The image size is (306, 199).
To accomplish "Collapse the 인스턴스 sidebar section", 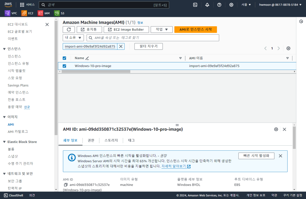I will click(x=4, y=49).
